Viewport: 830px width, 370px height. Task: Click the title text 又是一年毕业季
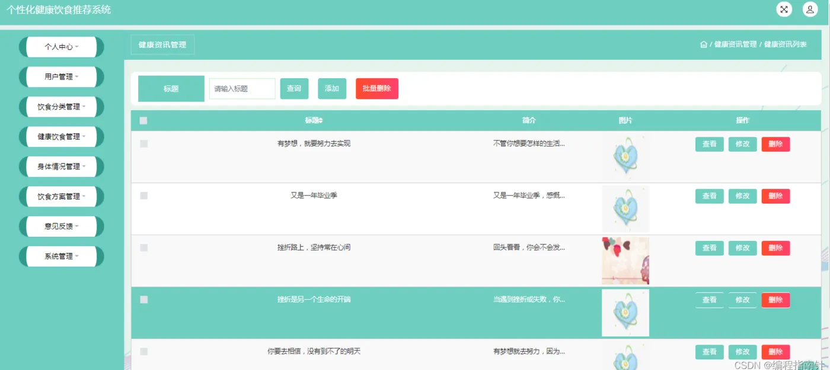point(314,195)
